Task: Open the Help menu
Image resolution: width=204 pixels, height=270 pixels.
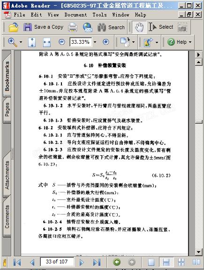Action: tap(140, 15)
